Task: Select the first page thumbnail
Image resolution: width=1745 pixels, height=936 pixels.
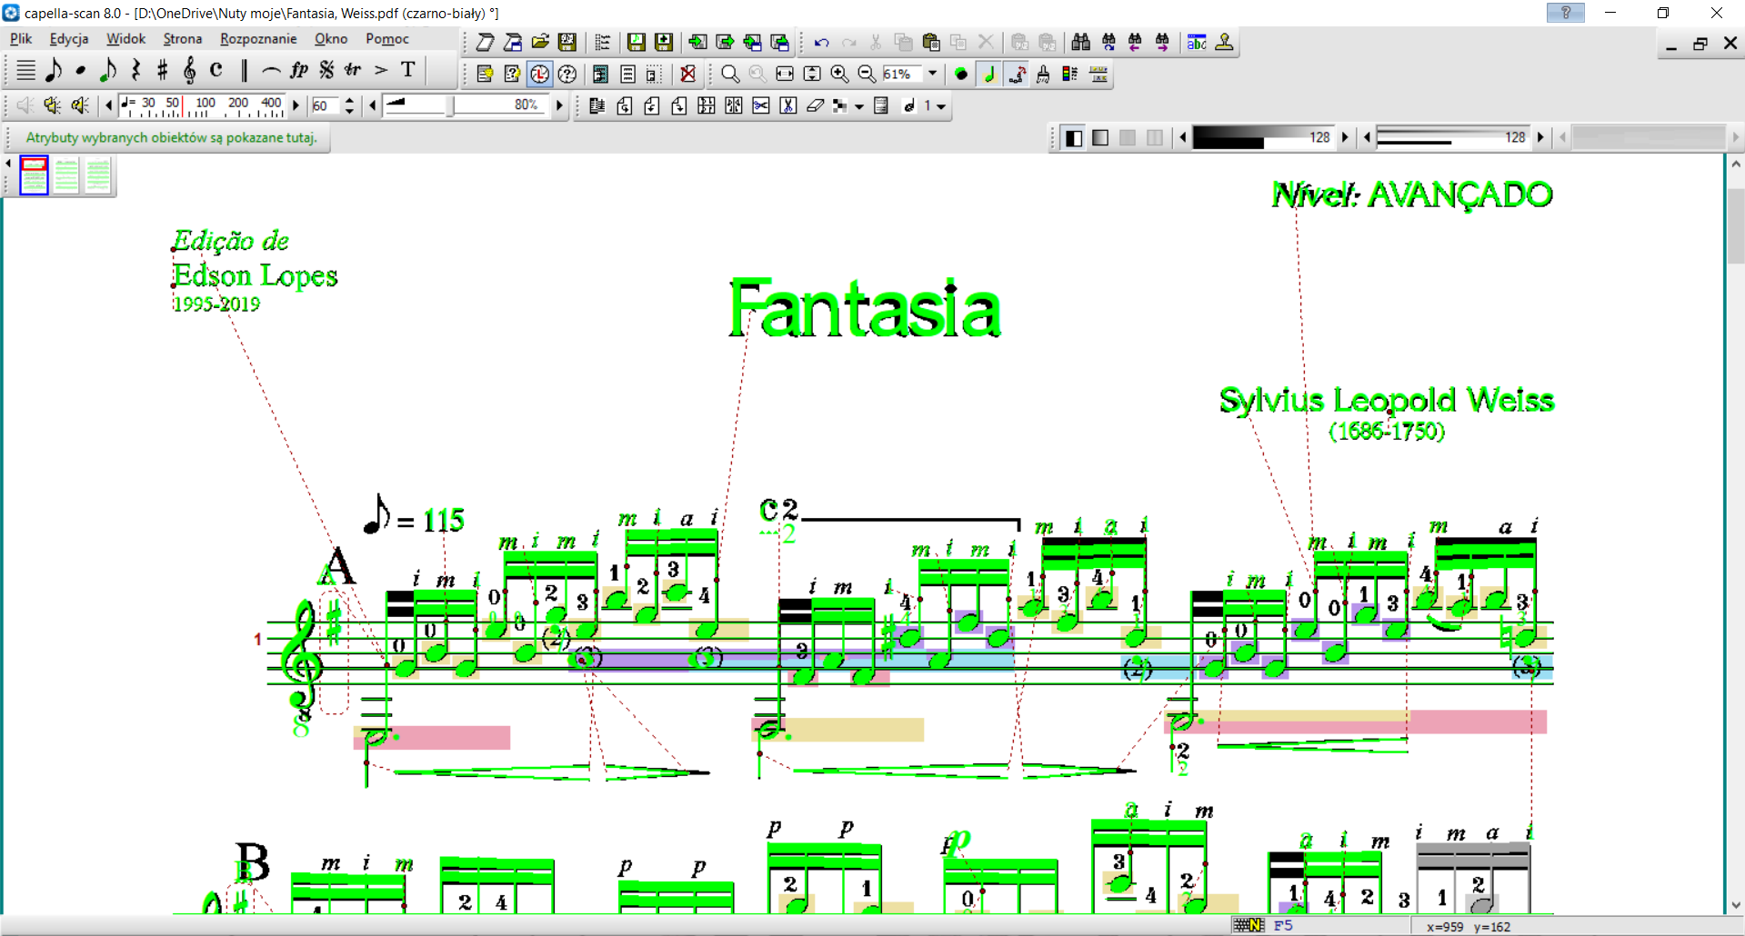Action: (35, 175)
